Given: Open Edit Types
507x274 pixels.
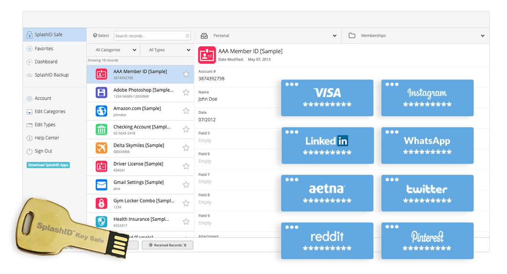Looking at the screenshot, I should coord(45,125).
